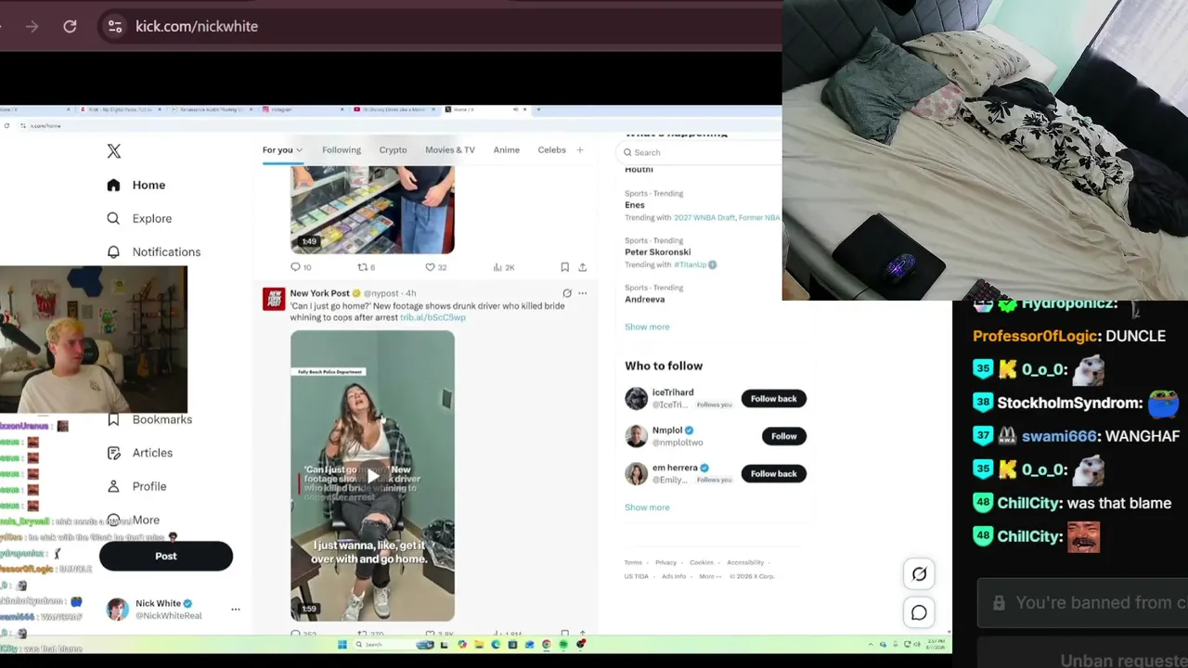Open the For you timeline dropdown chevron
Viewport: 1188px width, 668px height.
point(299,149)
